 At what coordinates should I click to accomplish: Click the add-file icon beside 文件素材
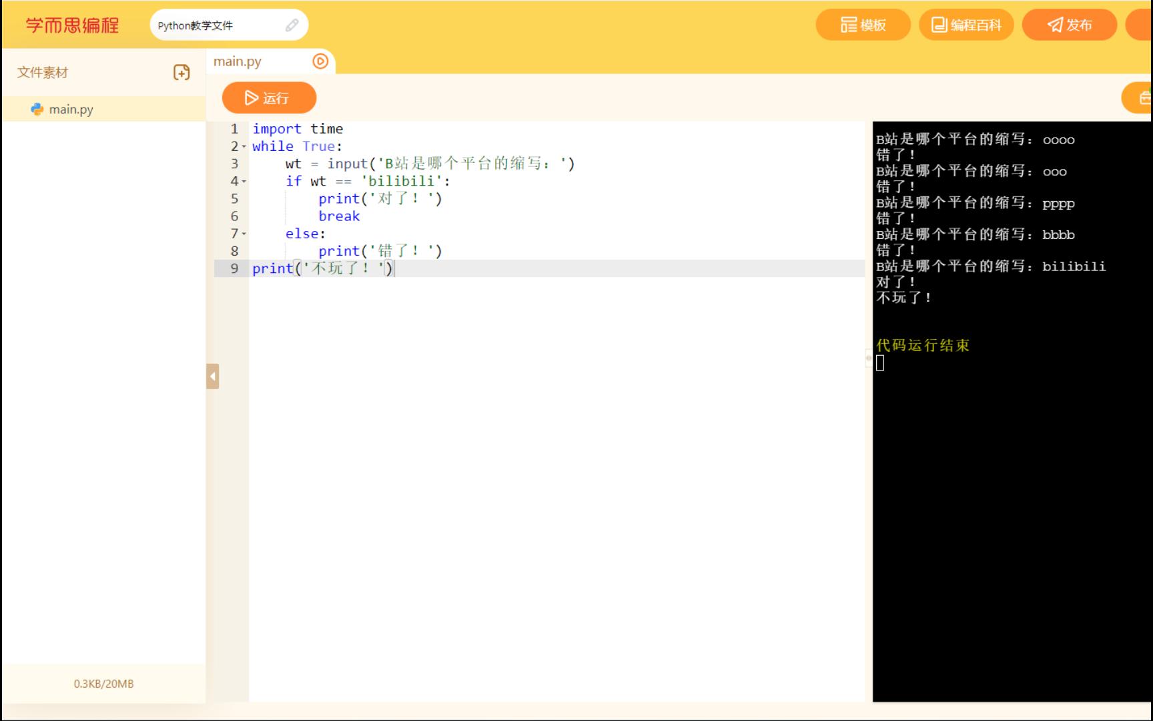coord(181,72)
